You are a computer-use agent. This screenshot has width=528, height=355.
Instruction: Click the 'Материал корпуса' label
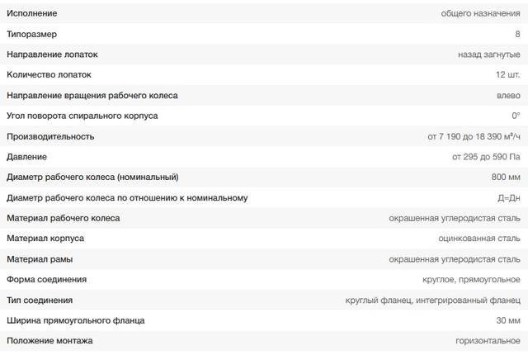click(x=45, y=239)
